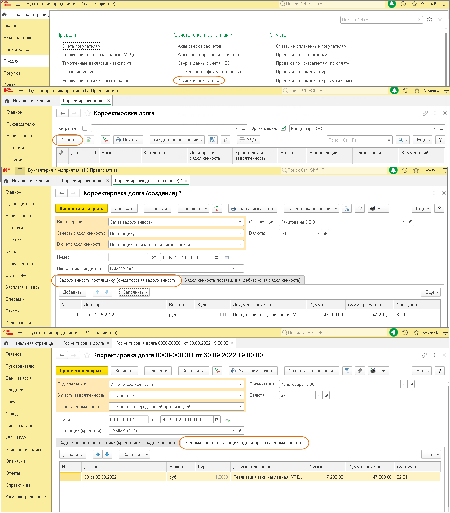
Task: Expand 'Вид операции' dropdown in 0000-000001 document
Action: pos(241,384)
